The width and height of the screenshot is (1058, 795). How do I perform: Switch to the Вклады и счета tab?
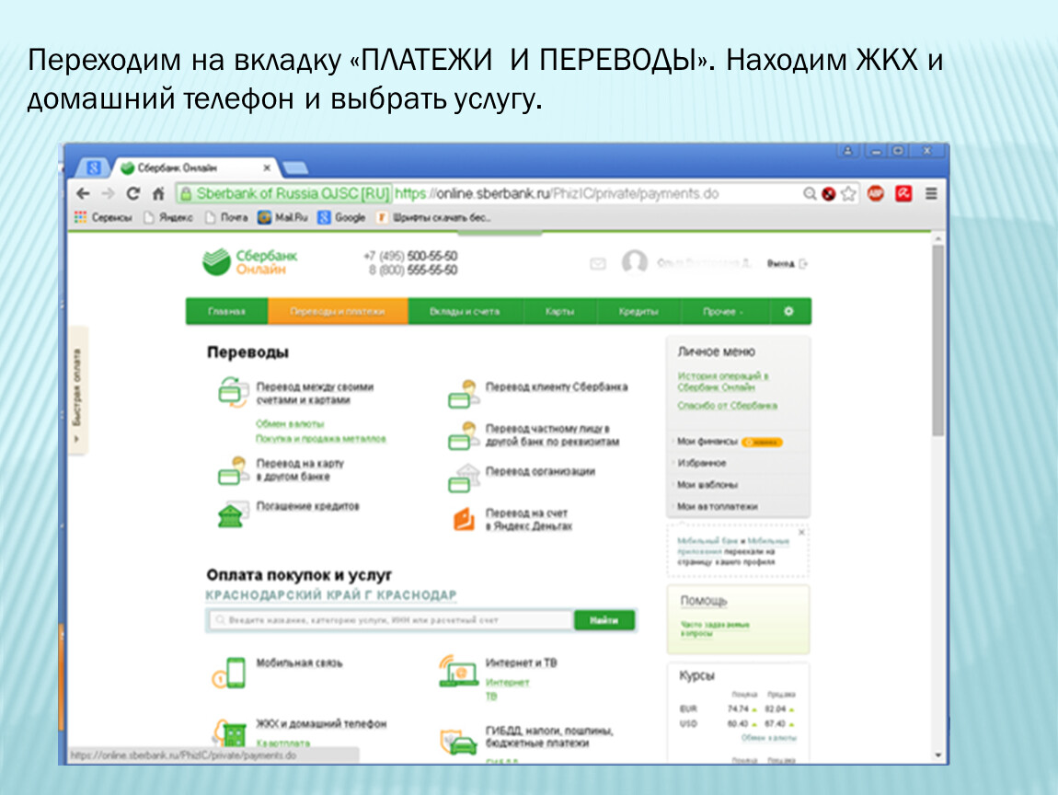465,312
